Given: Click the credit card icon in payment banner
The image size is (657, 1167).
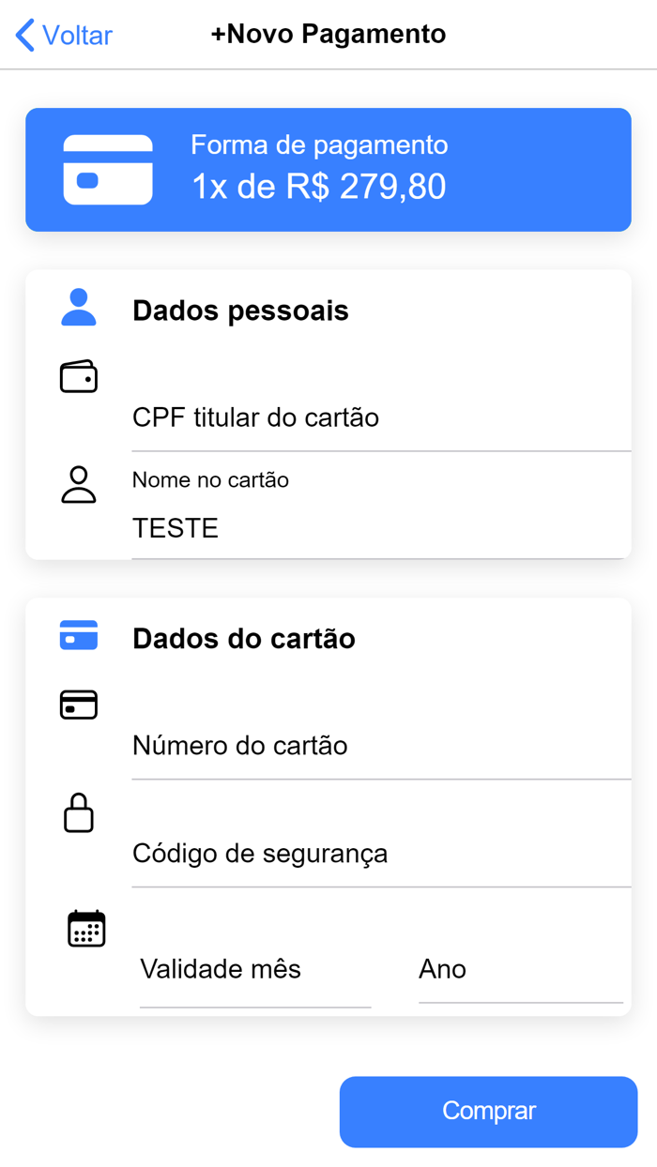Looking at the screenshot, I should point(107,170).
